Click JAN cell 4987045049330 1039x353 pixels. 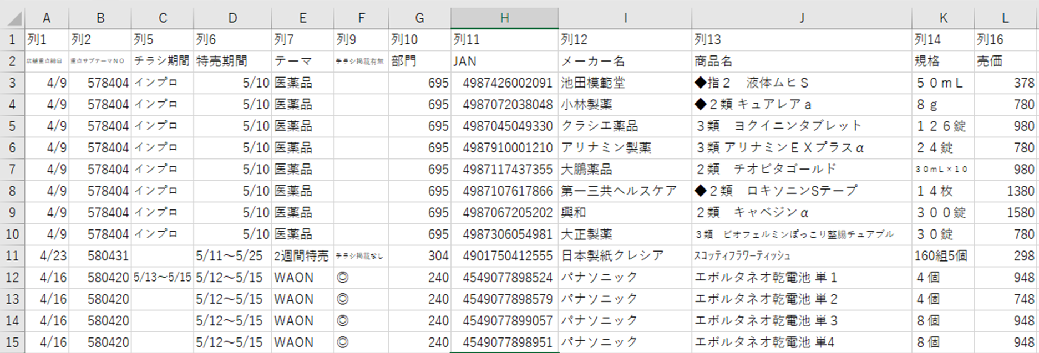tap(504, 126)
